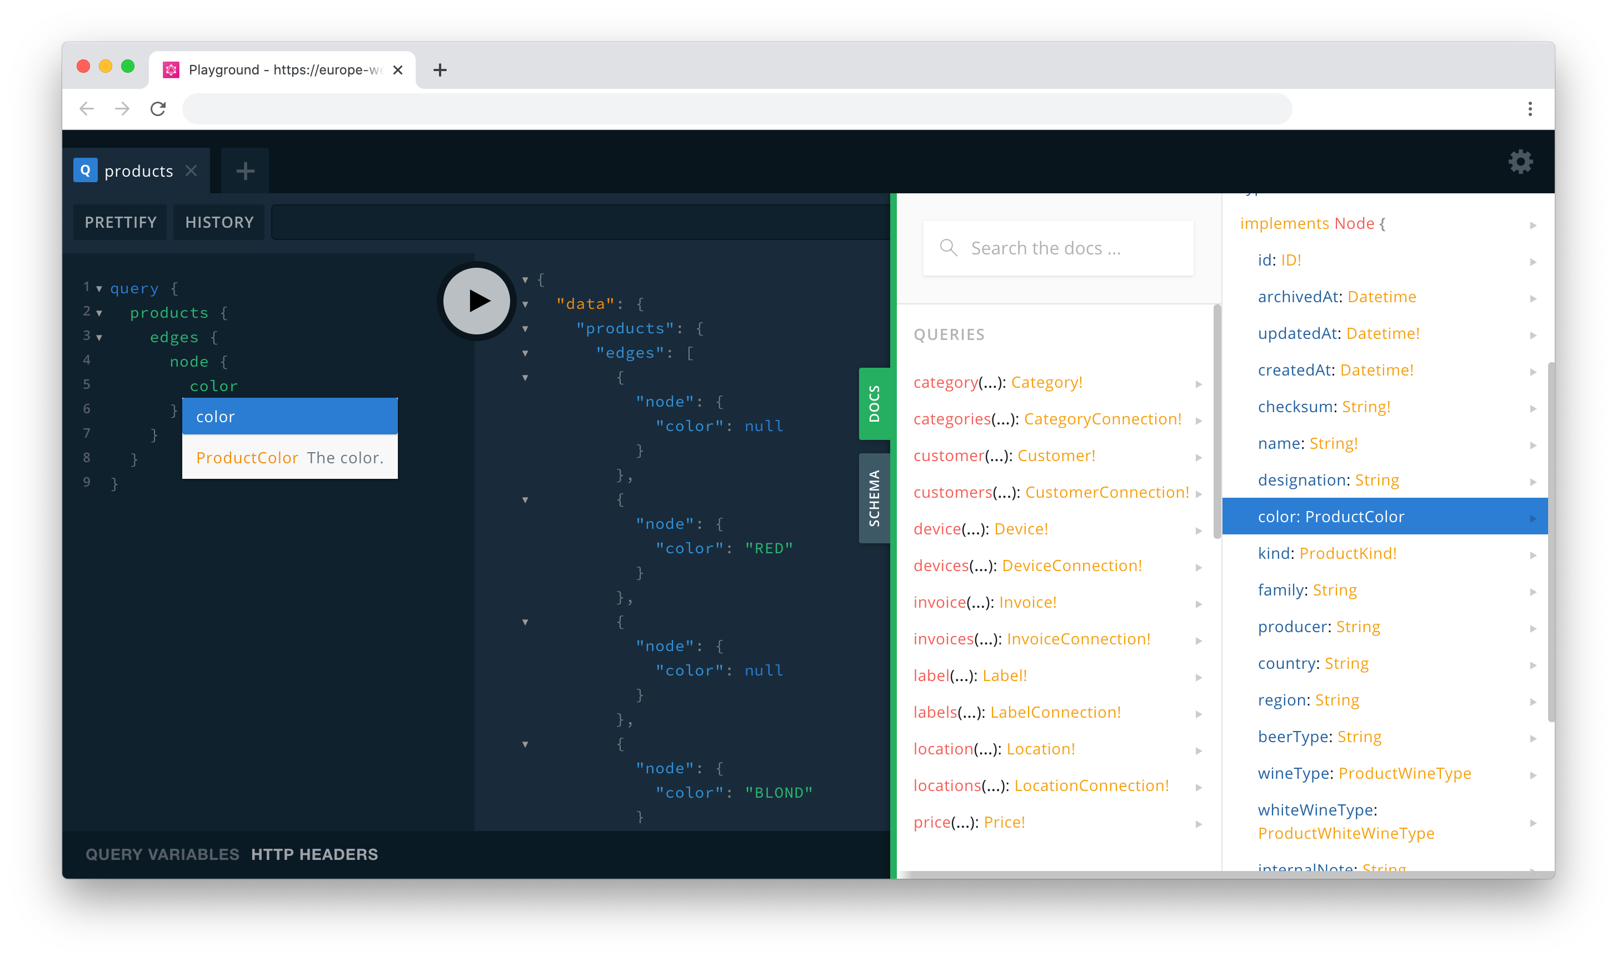1617x961 pixels.
Task: Collapse the "products" object in results
Action: [x=525, y=329]
